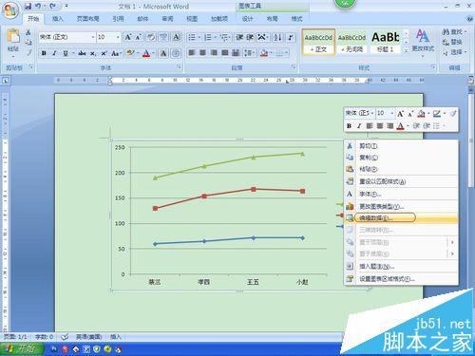Click Find (查找) in editing group
This screenshot has width=475, height=356.
(x=454, y=32)
